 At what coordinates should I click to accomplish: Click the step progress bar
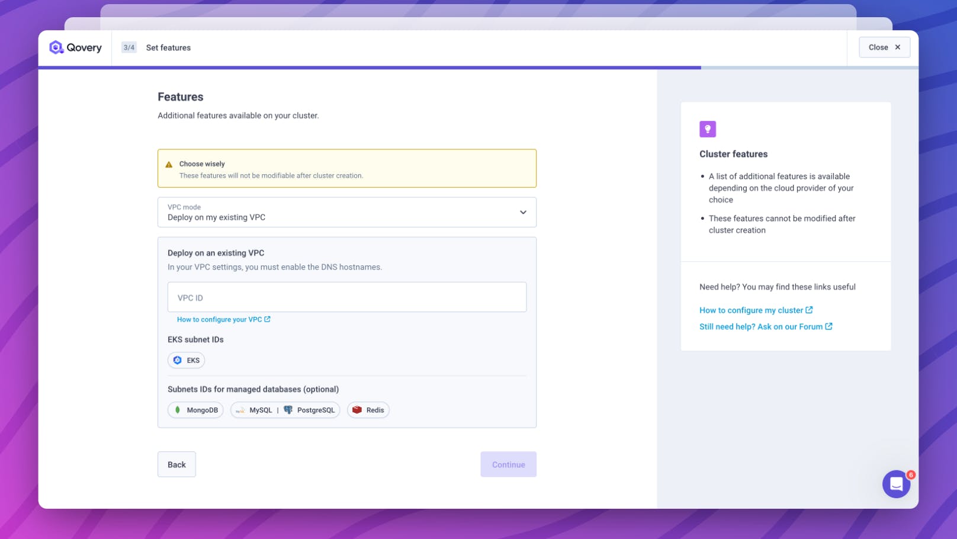(x=478, y=68)
